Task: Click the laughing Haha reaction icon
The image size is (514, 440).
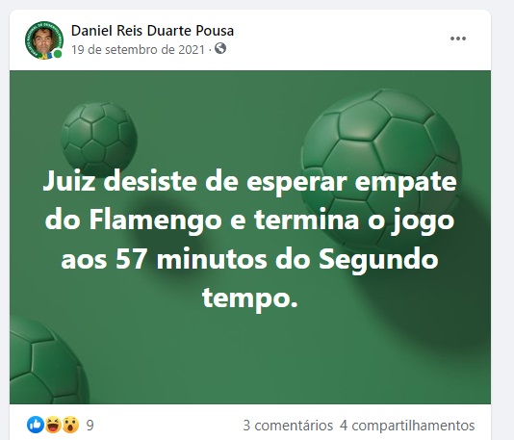Action: click(x=53, y=425)
